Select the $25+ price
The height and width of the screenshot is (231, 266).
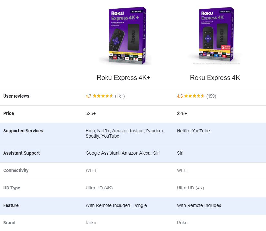point(90,113)
